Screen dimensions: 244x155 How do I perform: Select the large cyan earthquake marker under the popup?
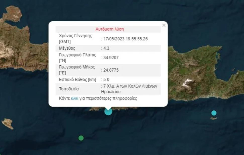coord(108,111)
